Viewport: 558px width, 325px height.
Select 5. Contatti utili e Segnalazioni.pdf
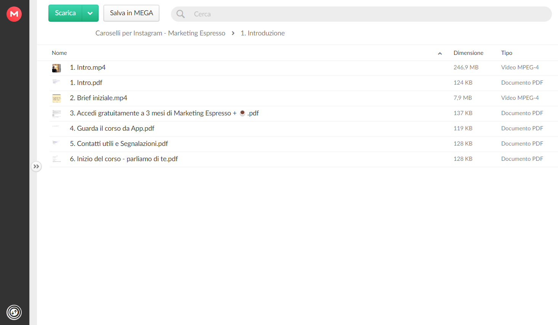pyautogui.click(x=119, y=144)
